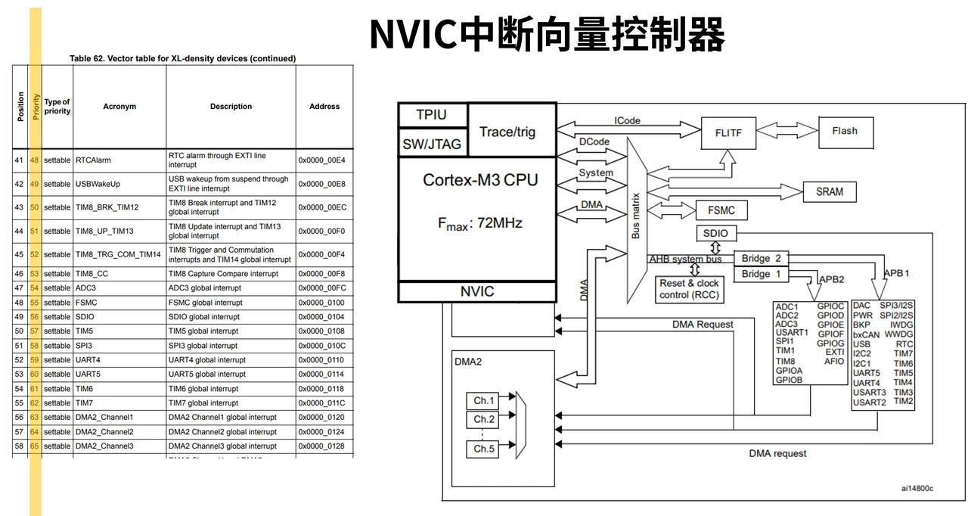Click the Ch.1 box in DMA2
This screenshot has width=968, height=516.
[x=484, y=400]
